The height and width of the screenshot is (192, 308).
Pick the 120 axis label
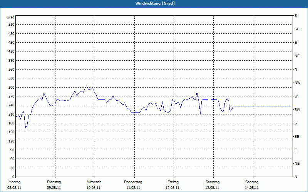(12, 141)
